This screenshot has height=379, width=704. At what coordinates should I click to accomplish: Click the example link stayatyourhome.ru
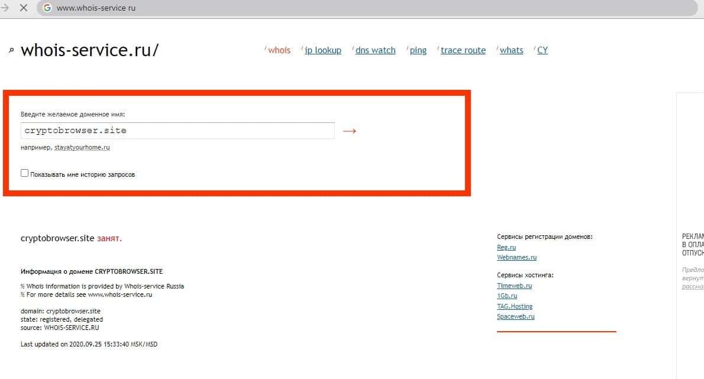coord(82,148)
